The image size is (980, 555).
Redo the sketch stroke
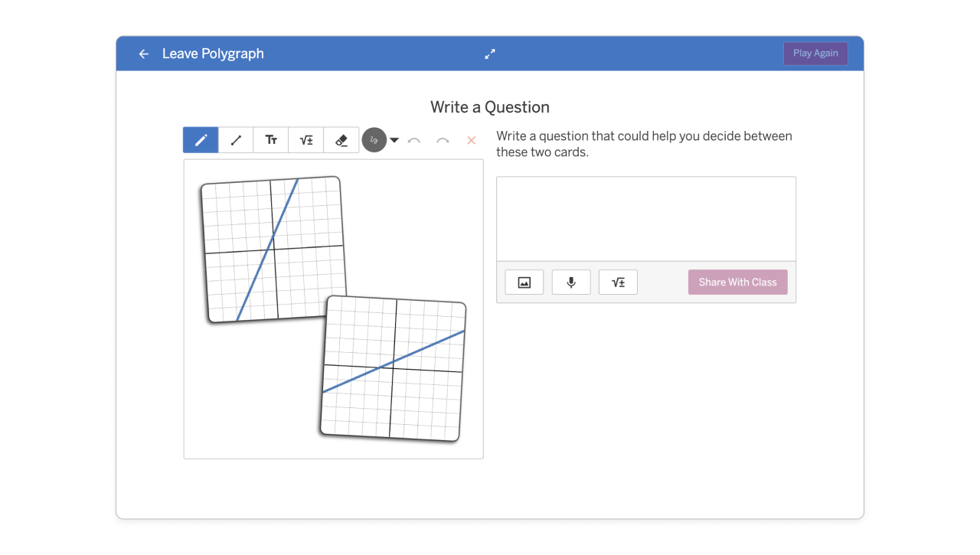(443, 140)
